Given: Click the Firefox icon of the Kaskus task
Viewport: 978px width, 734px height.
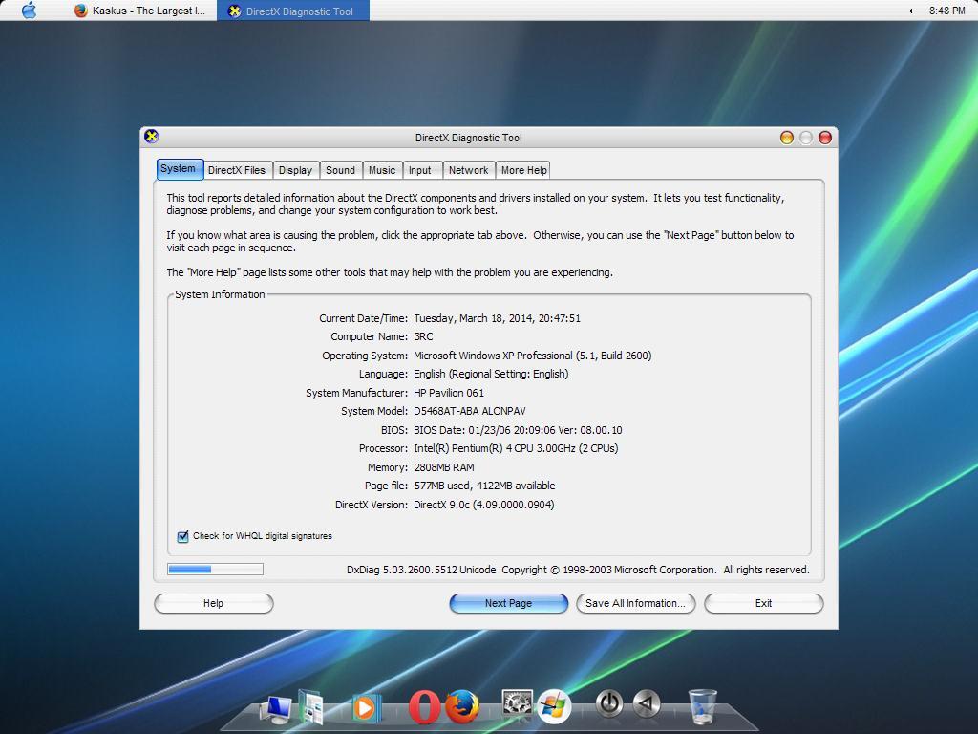Looking at the screenshot, I should (80, 11).
